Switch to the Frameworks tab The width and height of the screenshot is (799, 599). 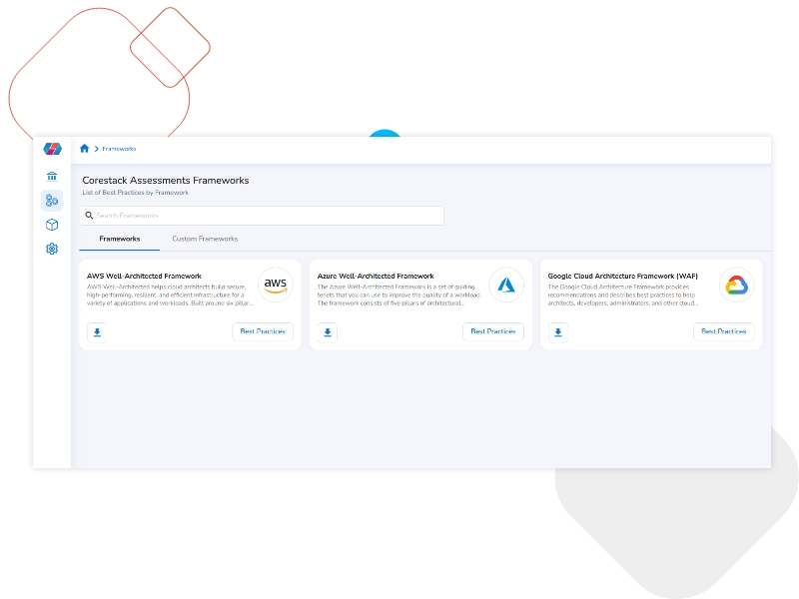click(x=120, y=239)
